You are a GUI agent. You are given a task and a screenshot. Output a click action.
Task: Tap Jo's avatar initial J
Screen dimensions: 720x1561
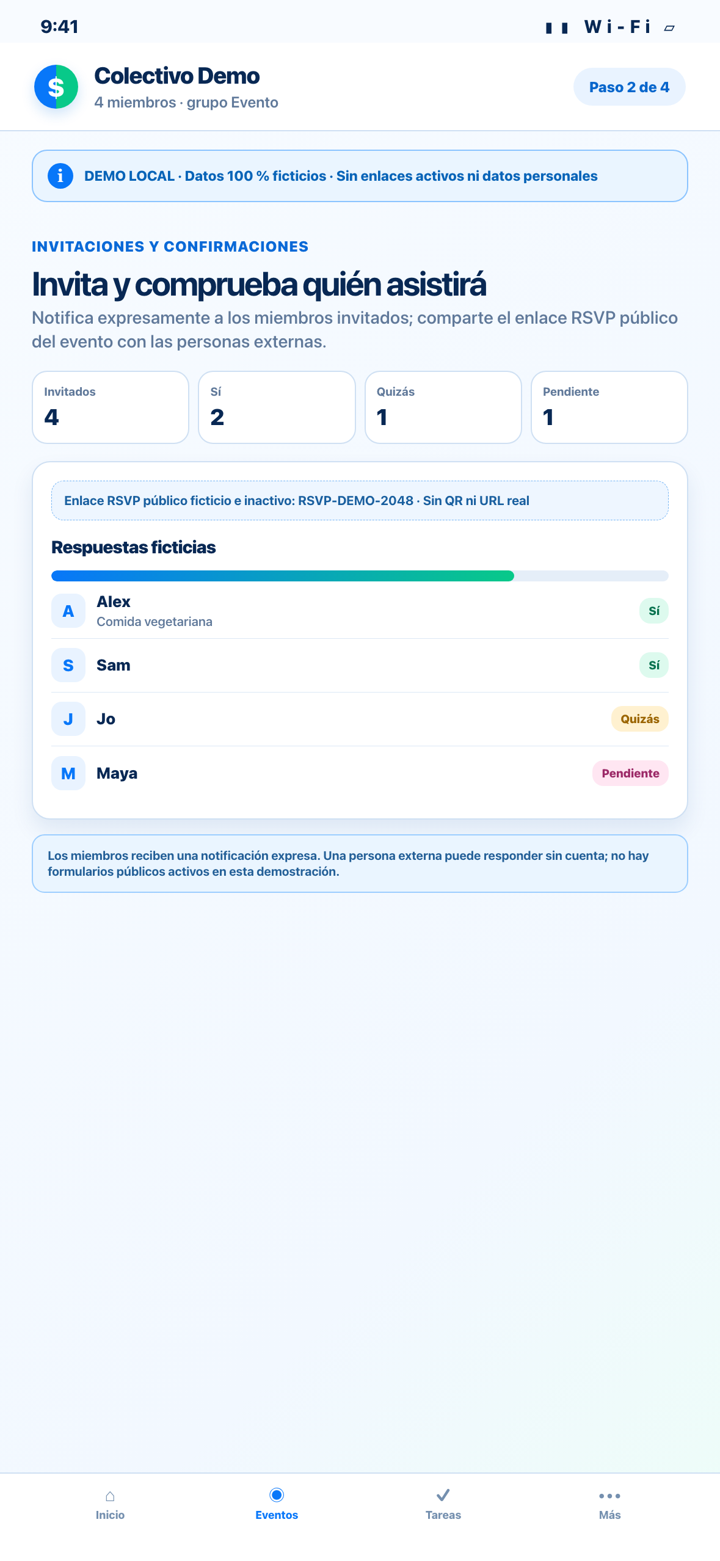(68, 719)
